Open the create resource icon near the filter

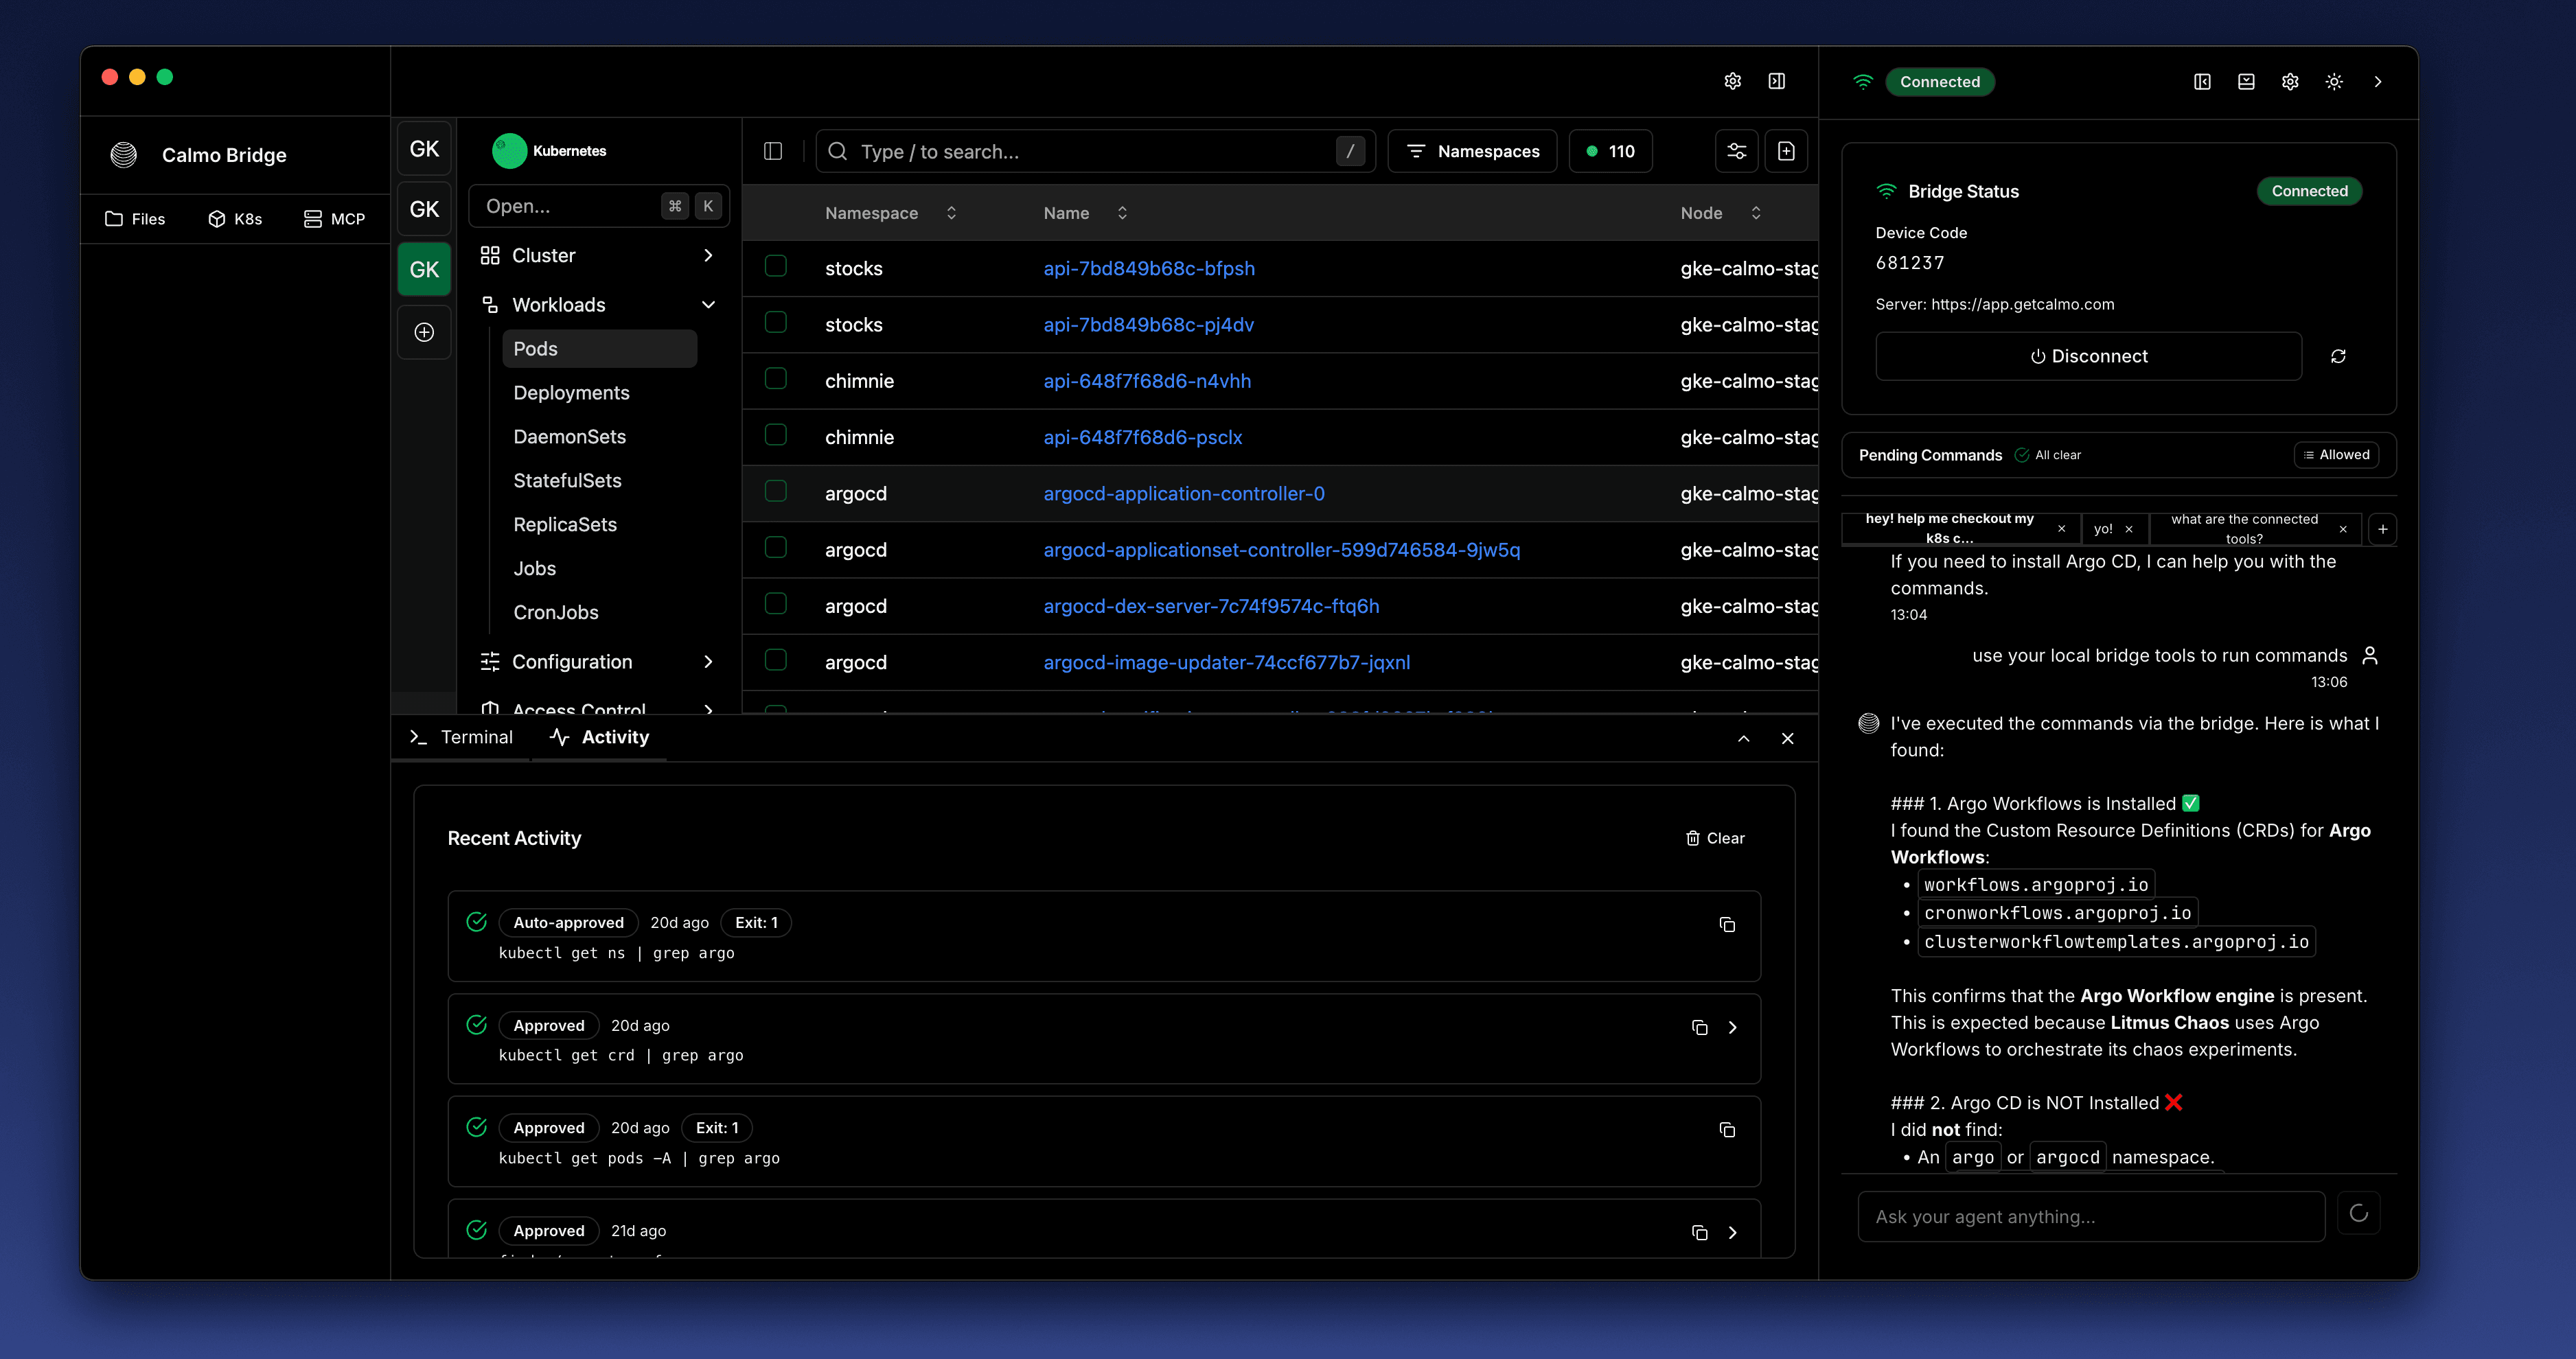pyautogui.click(x=1787, y=150)
